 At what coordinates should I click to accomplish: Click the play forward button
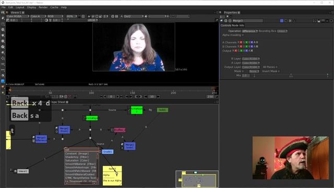tap(117, 97)
